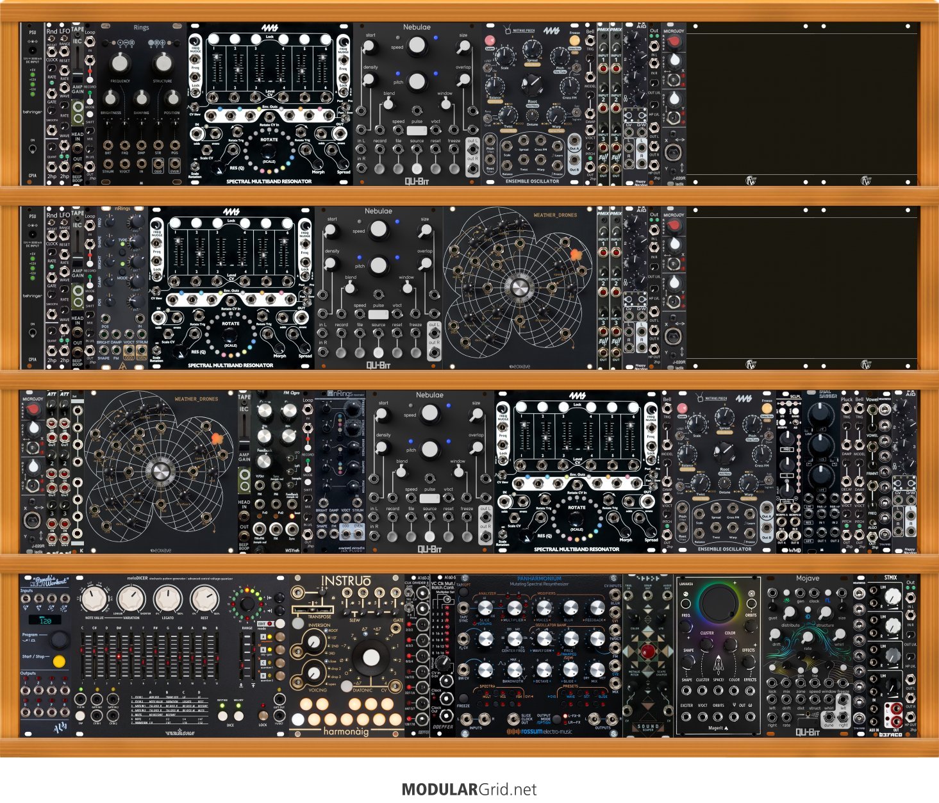Click the harmonàig logo text
The width and height of the screenshot is (939, 803).
pos(346,731)
